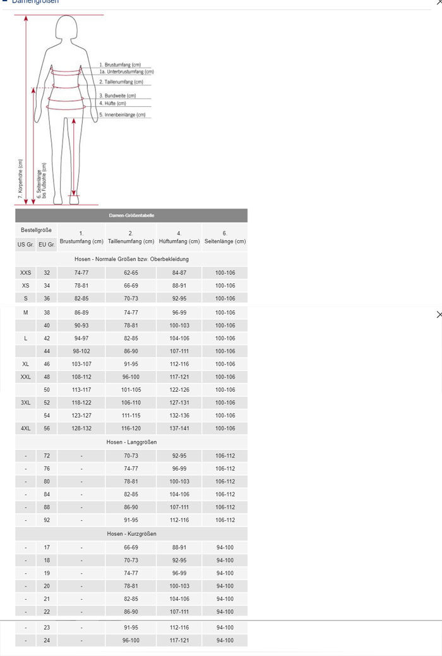
Task: Click the 'EU Gr.' column header
Action: coord(47,245)
